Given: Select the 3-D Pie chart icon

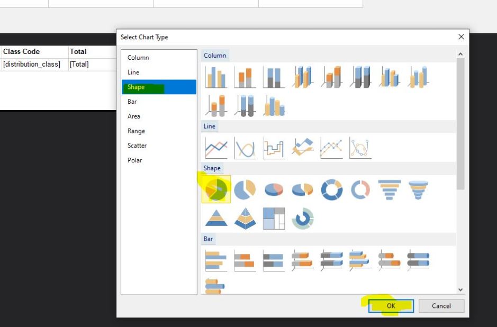Looking at the screenshot, I should coord(274,190).
